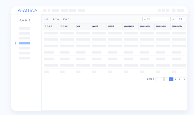Select page 4 in pagination
The image size is (194, 115).
coord(175,79)
